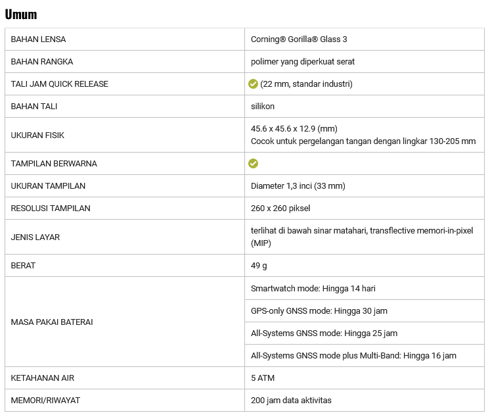Image resolution: width=490 pixels, height=417 pixels.
Task: Select the MASA PAKAI BATERAI label
Action: [52, 322]
